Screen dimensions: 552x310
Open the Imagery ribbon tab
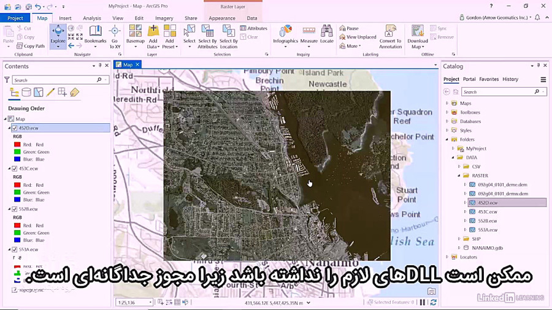(164, 18)
